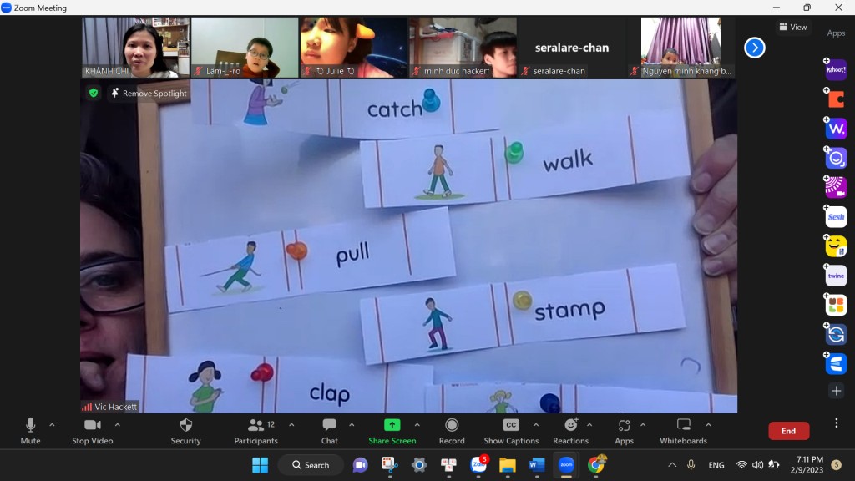
Task: Toggle Show Captions
Action: click(511, 431)
